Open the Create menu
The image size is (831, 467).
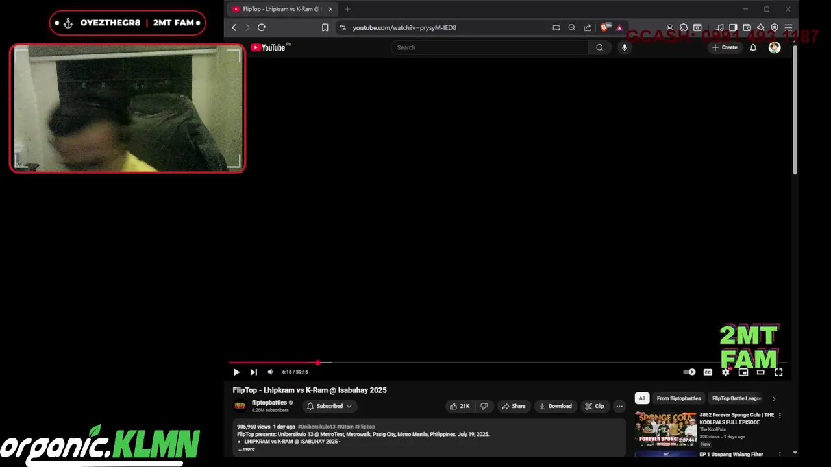point(725,47)
